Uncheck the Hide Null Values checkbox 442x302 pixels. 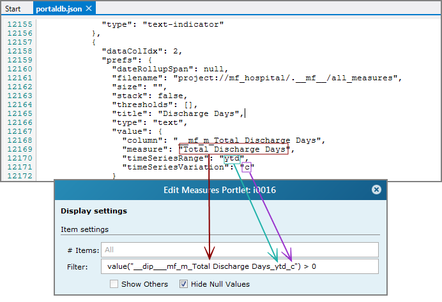tap(183, 284)
